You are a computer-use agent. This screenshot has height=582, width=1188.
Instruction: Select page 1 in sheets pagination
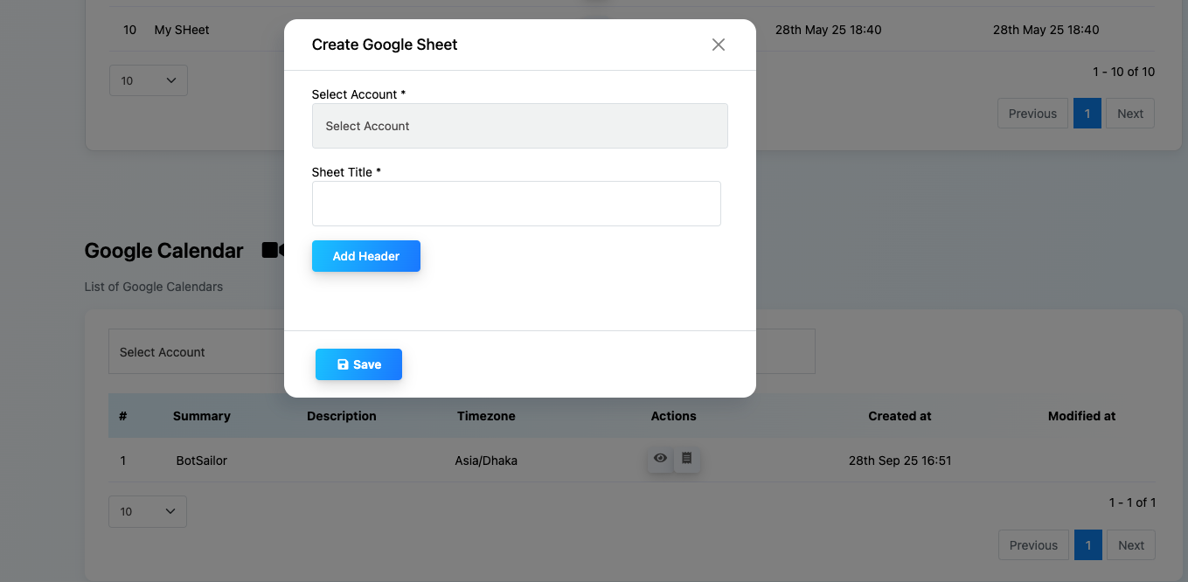tap(1087, 114)
